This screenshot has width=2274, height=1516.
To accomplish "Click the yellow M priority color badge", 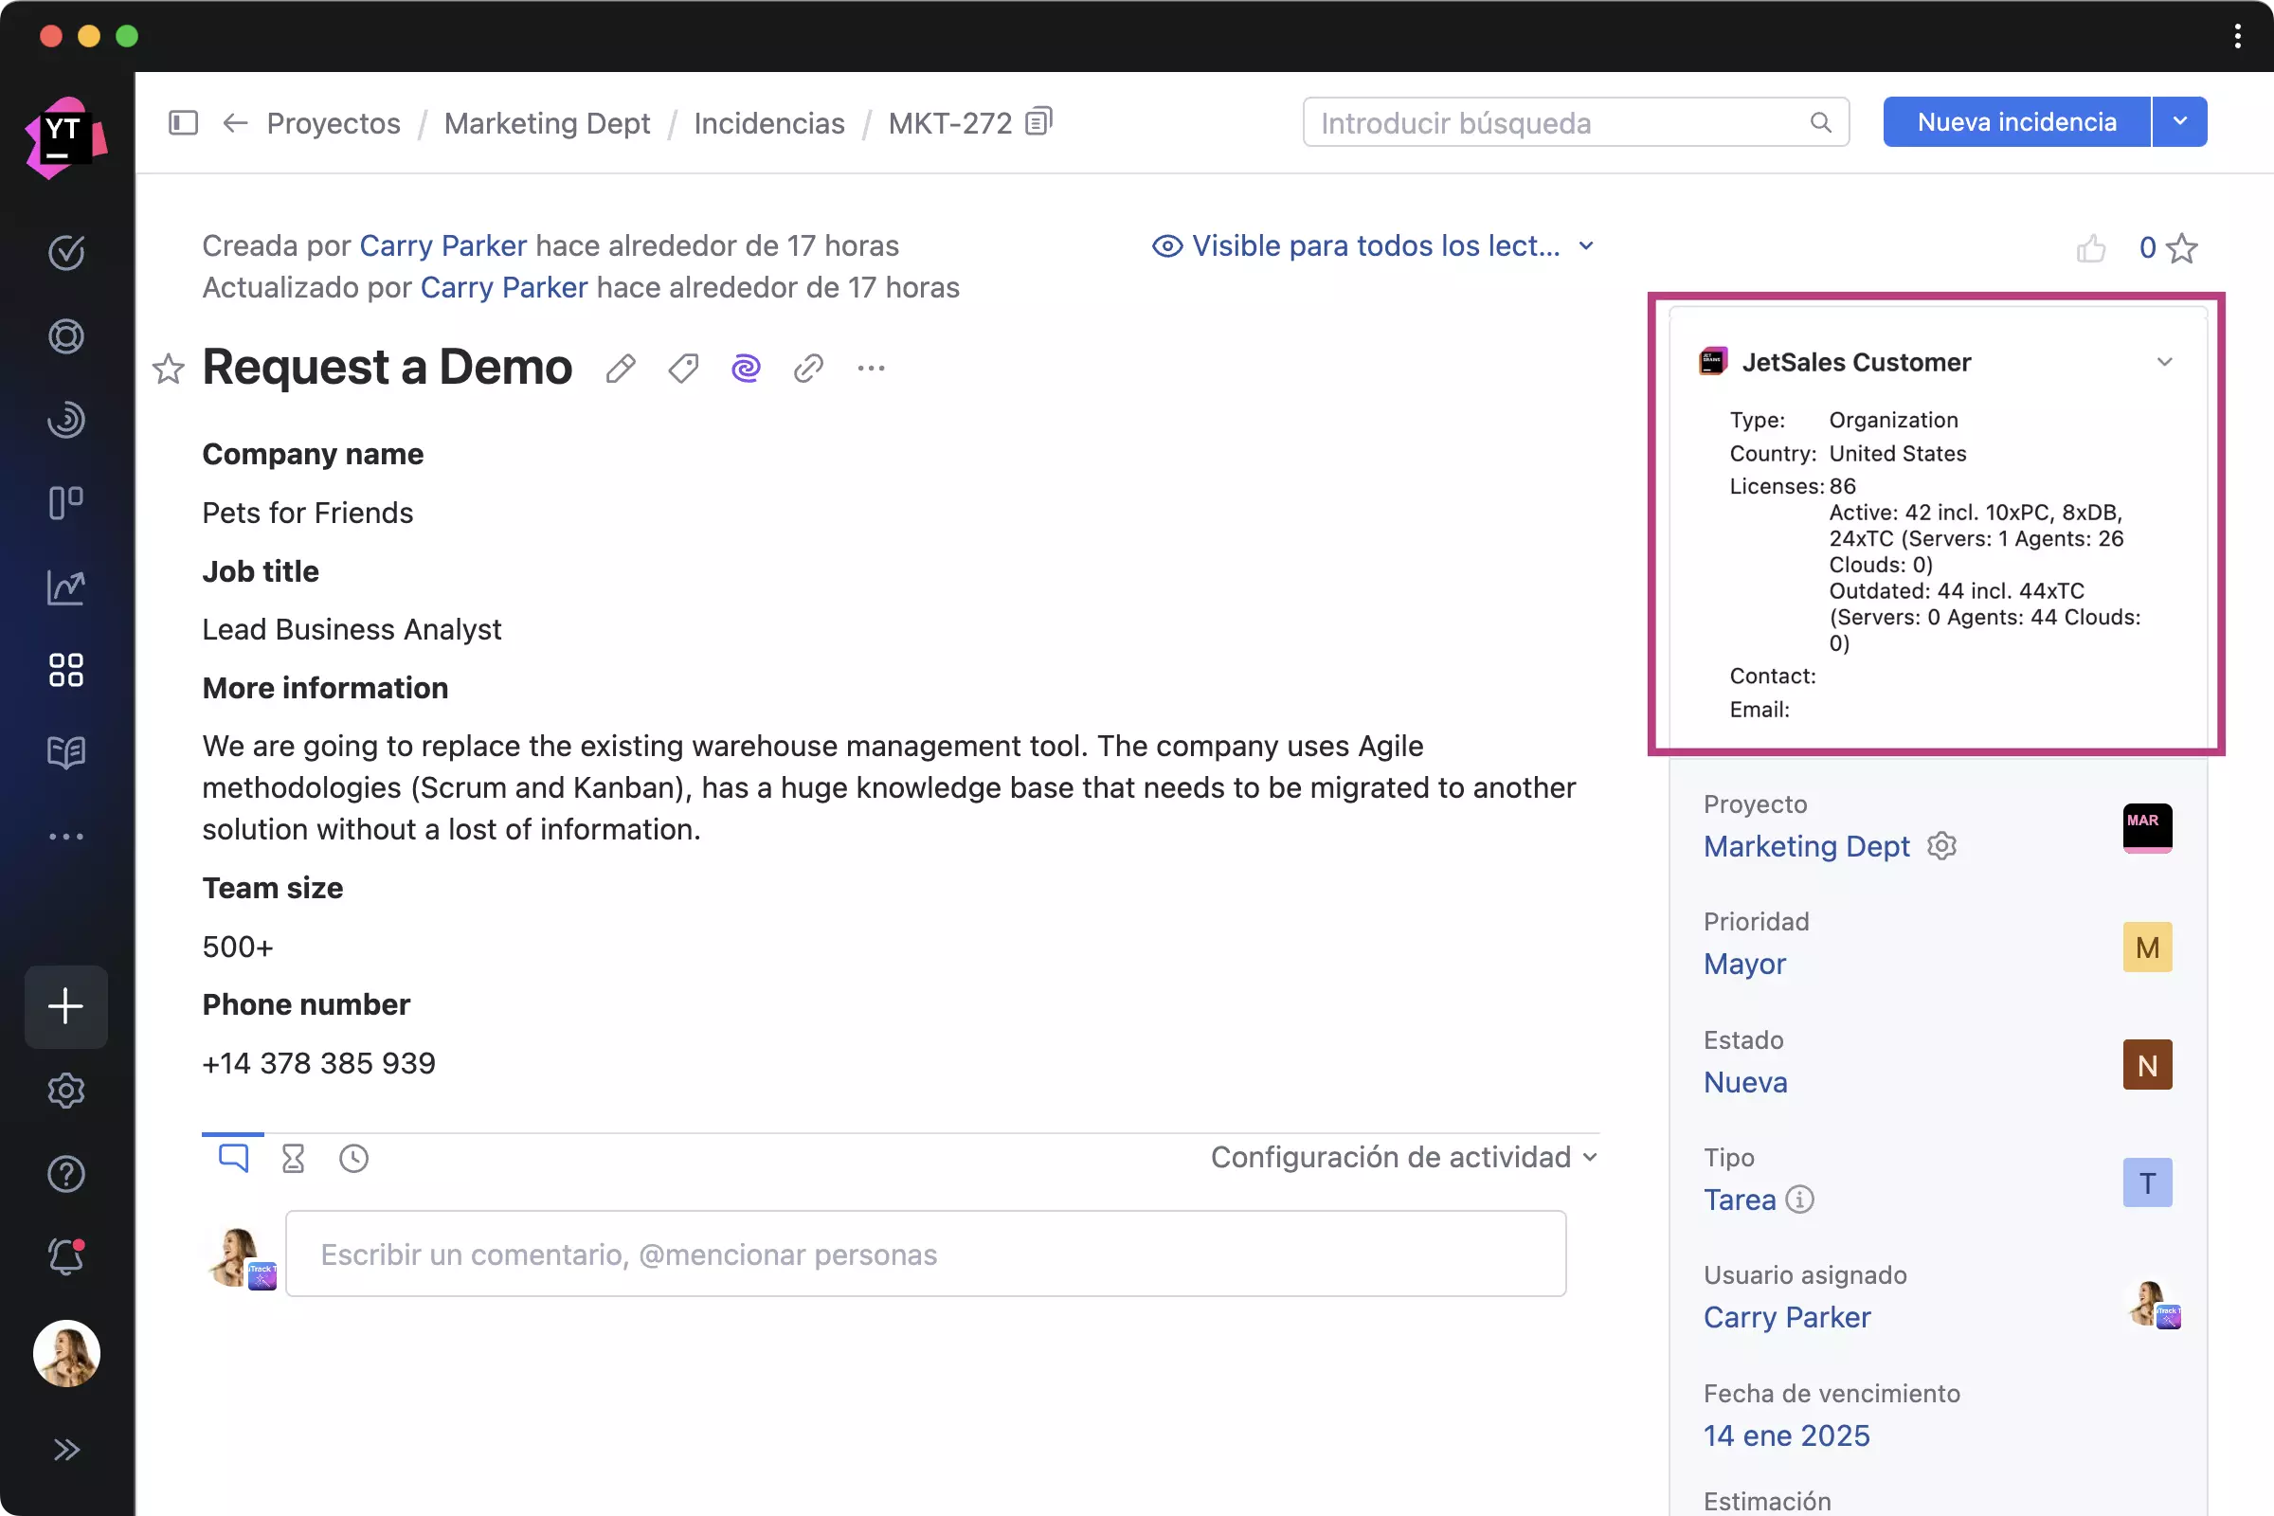I will (2147, 947).
